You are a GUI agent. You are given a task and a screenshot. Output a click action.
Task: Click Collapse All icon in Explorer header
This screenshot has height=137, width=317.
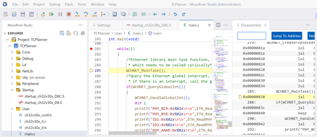pyautogui.click(x=83, y=33)
